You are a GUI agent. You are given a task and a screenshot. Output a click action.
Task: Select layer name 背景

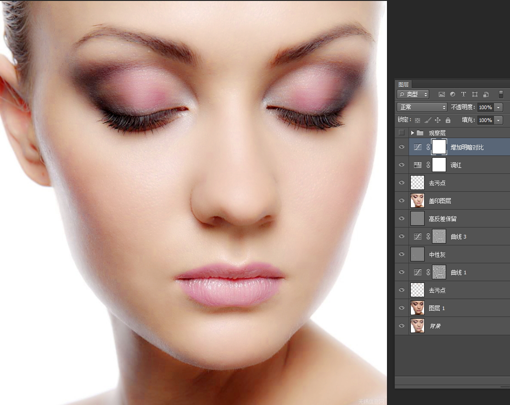click(435, 326)
